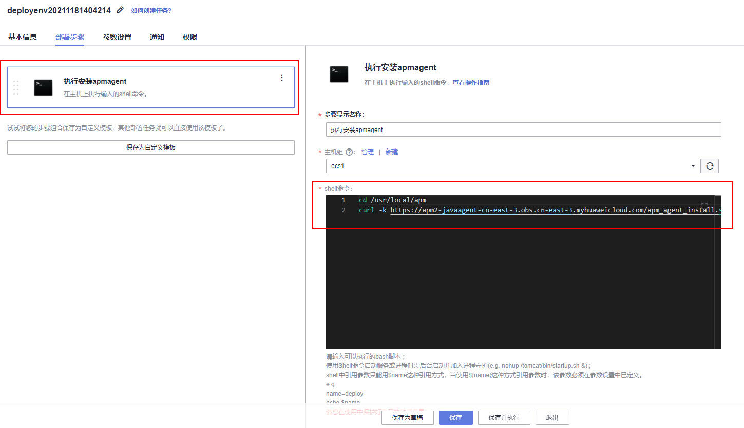Switch to the 基本信息 tab

pyautogui.click(x=23, y=37)
